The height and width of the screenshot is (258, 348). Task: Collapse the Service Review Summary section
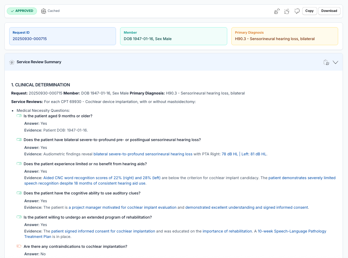335,62
